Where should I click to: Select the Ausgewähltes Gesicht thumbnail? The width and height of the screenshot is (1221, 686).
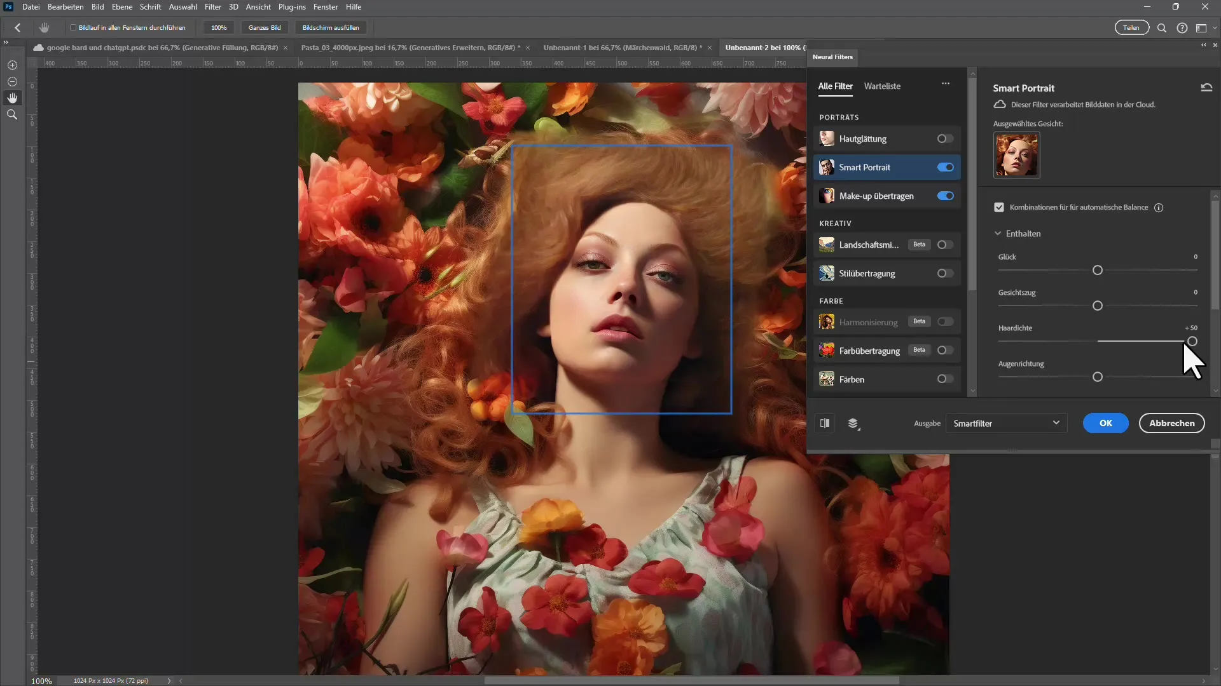[1016, 155]
